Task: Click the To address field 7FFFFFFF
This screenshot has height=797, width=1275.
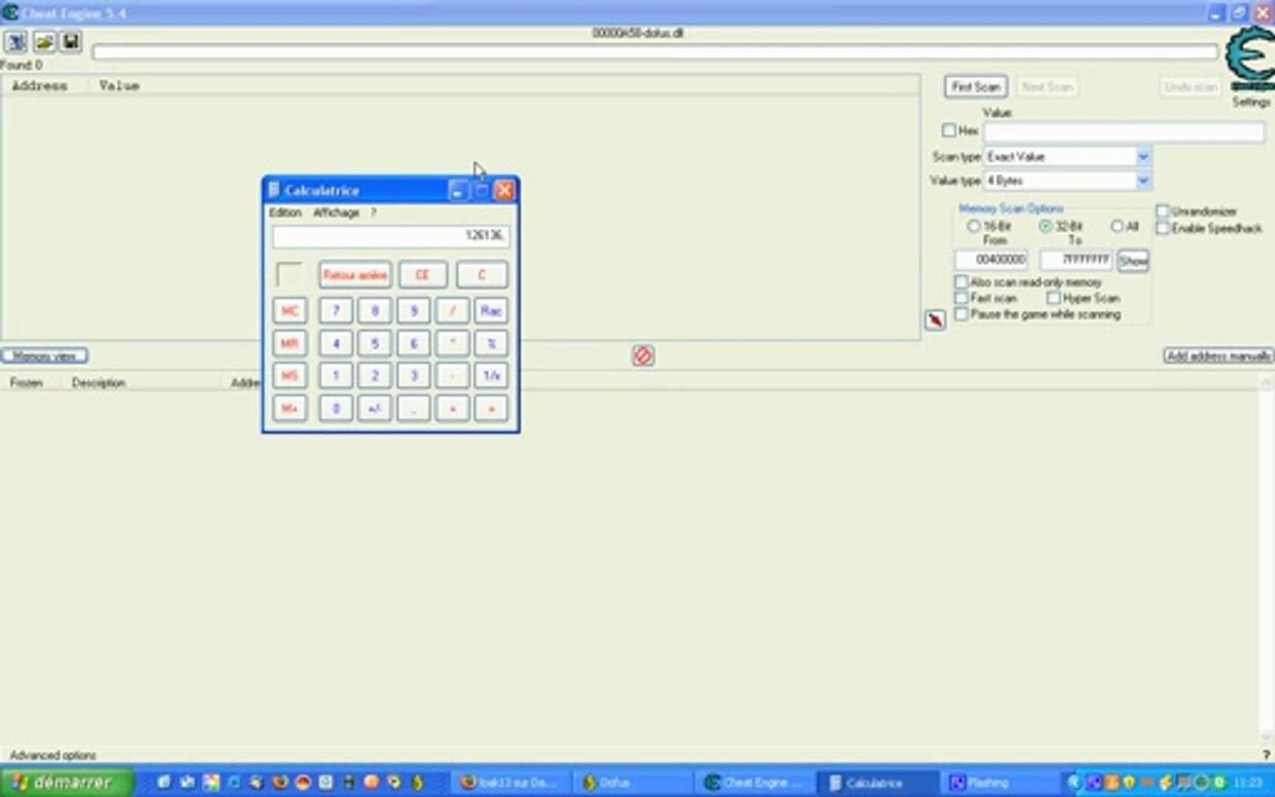Action: (1076, 260)
